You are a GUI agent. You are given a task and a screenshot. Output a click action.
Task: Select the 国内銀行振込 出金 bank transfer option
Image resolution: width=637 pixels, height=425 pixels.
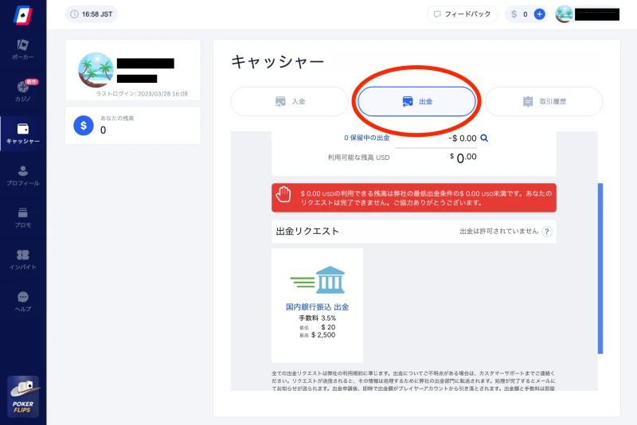click(317, 306)
